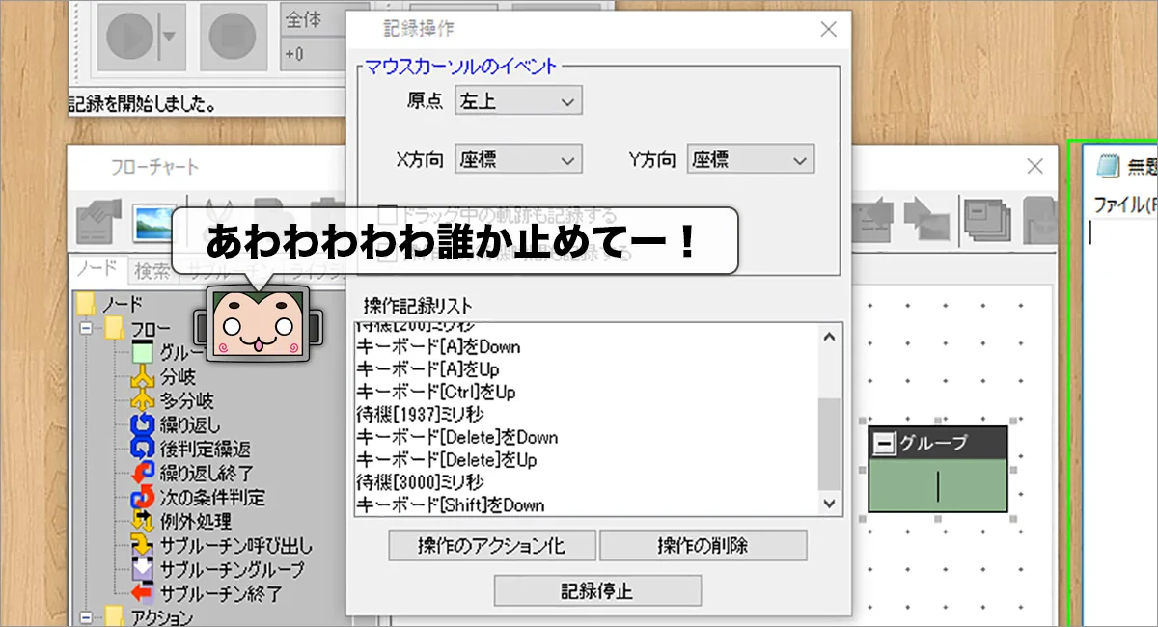Click the down arrow of the record list scrollbar
This screenshot has width=1158, height=627.
point(829,504)
